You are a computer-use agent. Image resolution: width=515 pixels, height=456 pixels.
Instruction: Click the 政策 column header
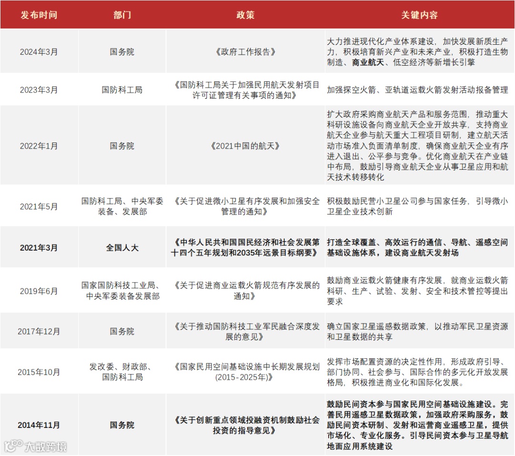[x=246, y=15]
